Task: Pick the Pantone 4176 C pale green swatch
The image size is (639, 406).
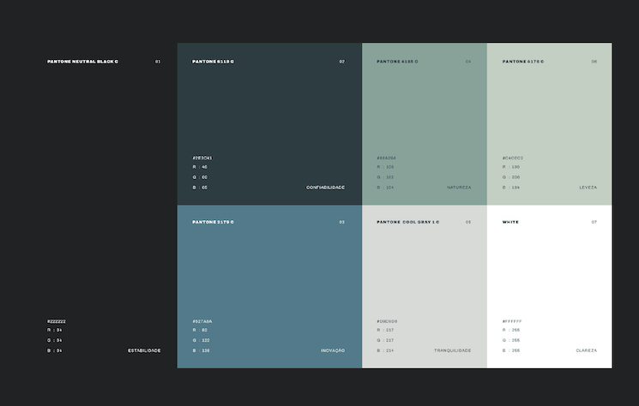Action: (x=549, y=111)
